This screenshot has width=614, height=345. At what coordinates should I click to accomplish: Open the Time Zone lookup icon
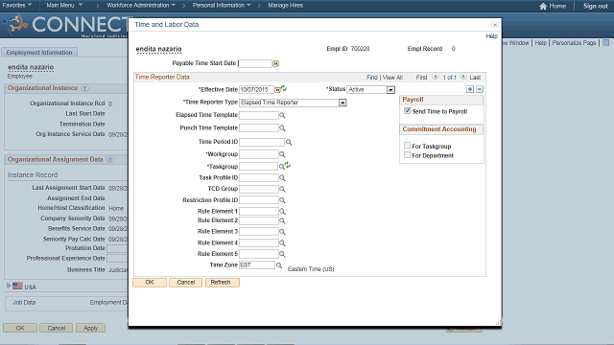pyautogui.click(x=279, y=265)
